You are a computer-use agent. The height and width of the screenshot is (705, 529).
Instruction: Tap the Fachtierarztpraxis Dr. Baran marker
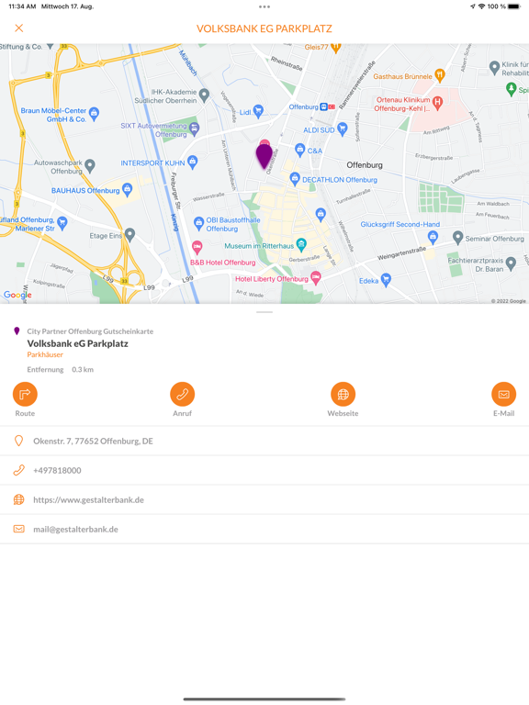511,263
